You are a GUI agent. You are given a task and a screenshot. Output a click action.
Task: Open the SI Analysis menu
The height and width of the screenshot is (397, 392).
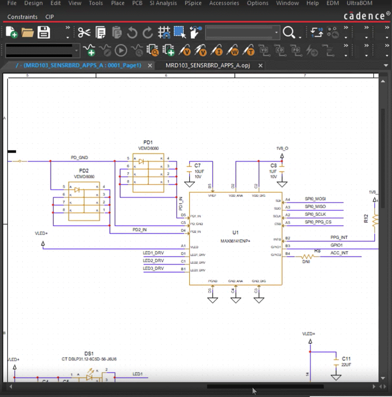coord(163,3)
